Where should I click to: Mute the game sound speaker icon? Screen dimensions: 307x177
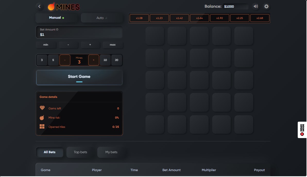(x=255, y=6)
